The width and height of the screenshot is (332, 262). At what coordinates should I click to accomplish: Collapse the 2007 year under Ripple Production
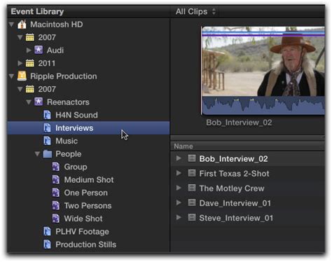[20, 89]
